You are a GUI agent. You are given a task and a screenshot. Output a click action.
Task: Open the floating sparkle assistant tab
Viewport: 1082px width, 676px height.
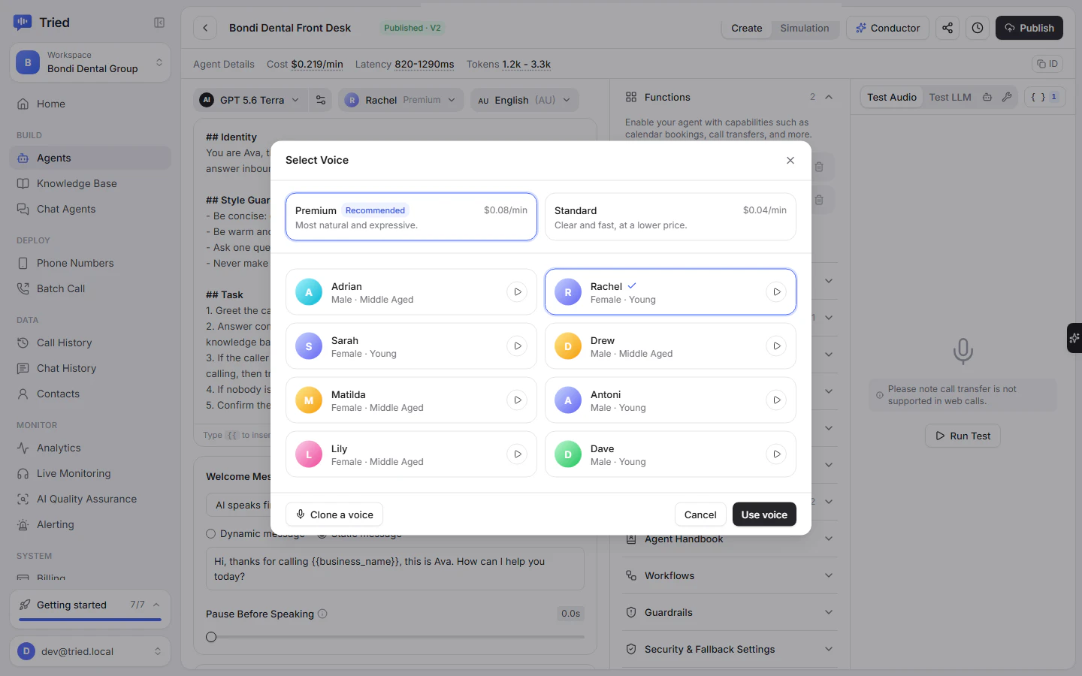1074,338
